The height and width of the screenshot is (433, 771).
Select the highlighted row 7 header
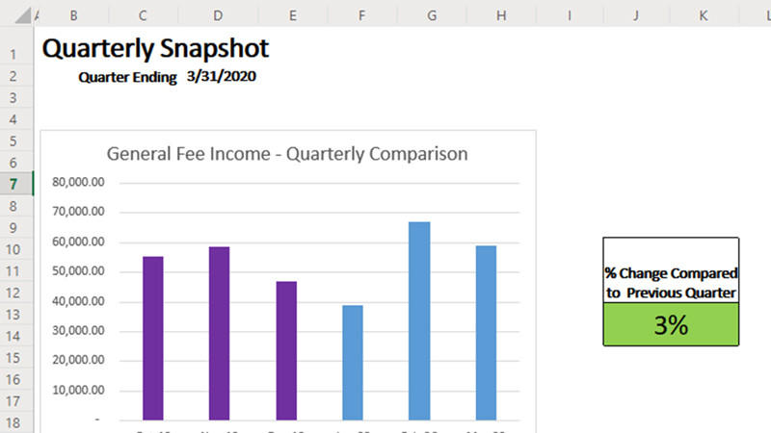[x=13, y=184]
